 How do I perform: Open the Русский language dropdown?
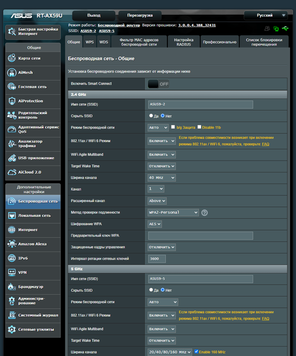click(x=266, y=15)
